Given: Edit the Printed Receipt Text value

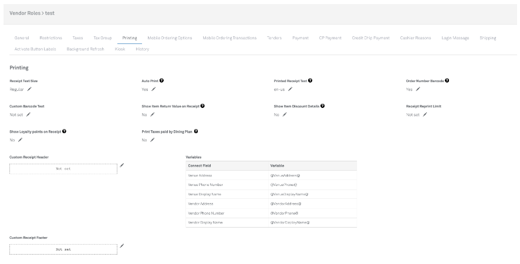Looking at the screenshot, I should coord(290,89).
